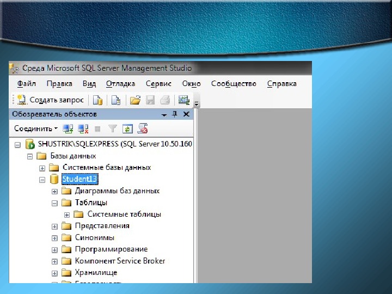Select the Хранилище item

pos(96,273)
